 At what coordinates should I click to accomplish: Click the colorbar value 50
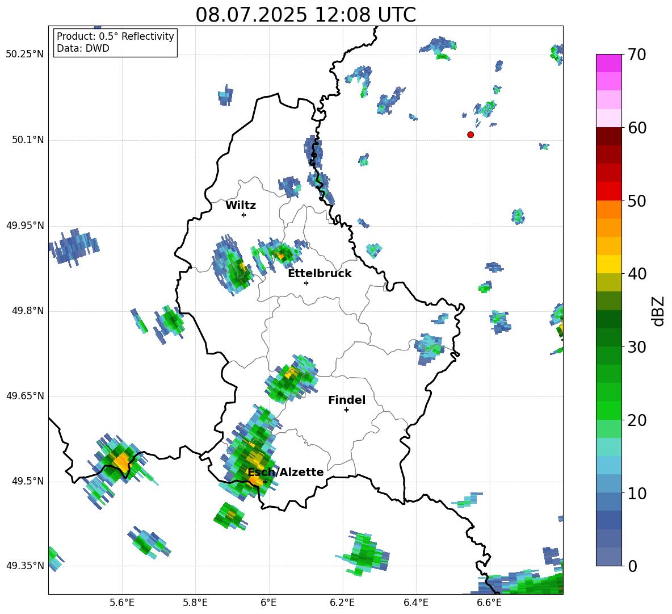[x=637, y=201]
